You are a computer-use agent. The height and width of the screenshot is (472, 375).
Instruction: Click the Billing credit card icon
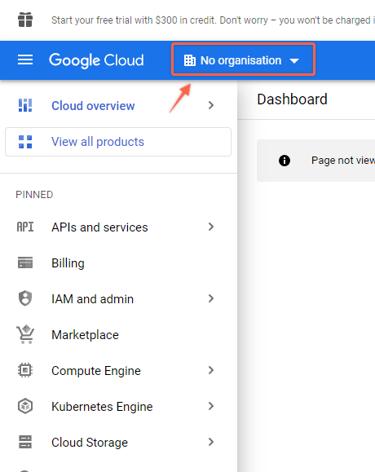[x=25, y=262]
